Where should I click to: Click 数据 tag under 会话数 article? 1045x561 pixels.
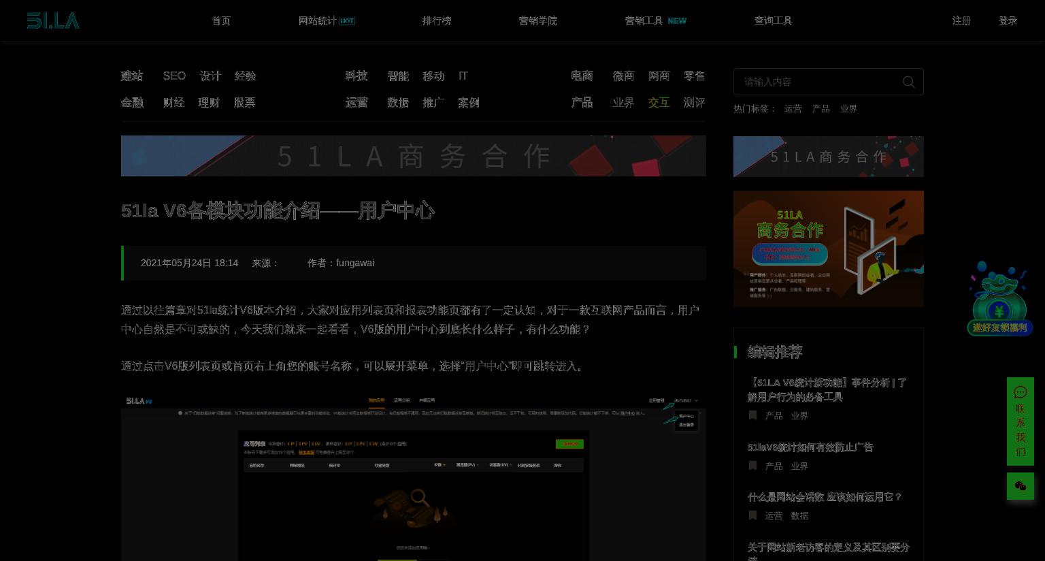coord(799,516)
